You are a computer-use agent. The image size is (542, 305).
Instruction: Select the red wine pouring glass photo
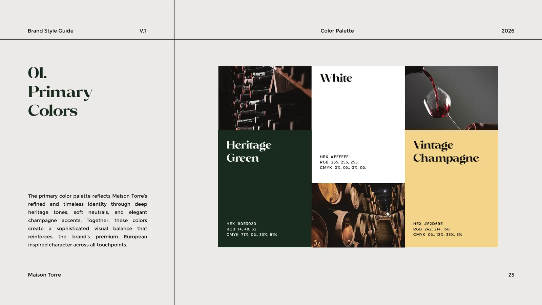(x=452, y=98)
